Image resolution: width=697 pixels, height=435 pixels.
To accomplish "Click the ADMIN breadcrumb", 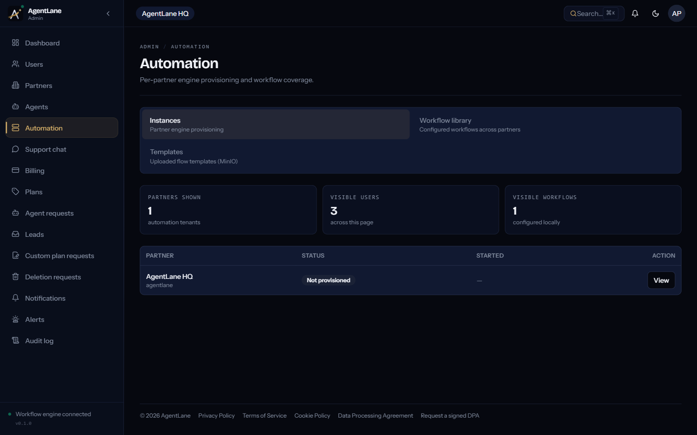I will pyautogui.click(x=149, y=47).
